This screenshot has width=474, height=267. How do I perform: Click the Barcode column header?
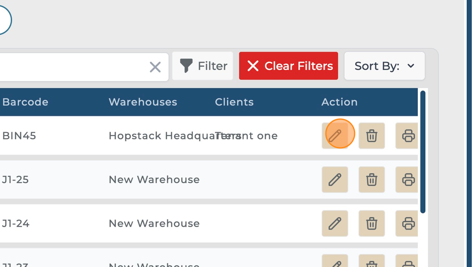point(25,102)
